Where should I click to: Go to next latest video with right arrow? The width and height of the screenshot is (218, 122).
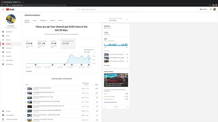[x=128, y=107]
